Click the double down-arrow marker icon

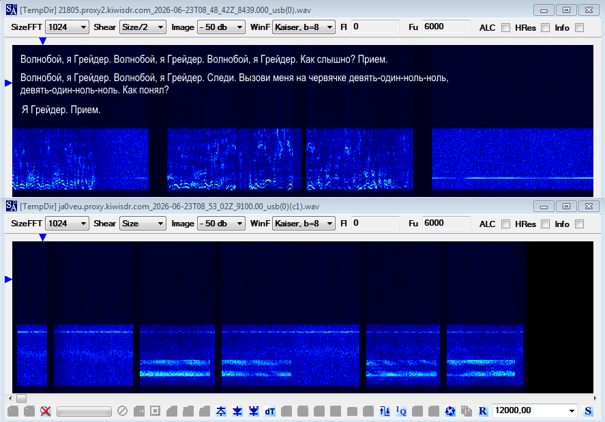click(254, 411)
